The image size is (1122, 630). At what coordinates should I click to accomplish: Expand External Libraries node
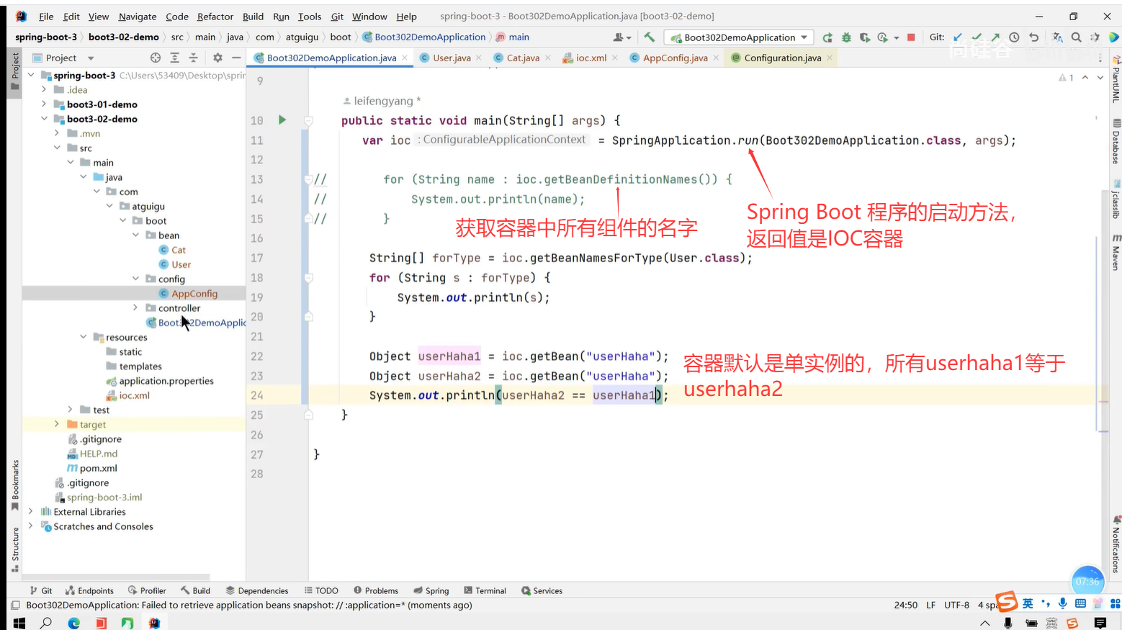coord(30,512)
